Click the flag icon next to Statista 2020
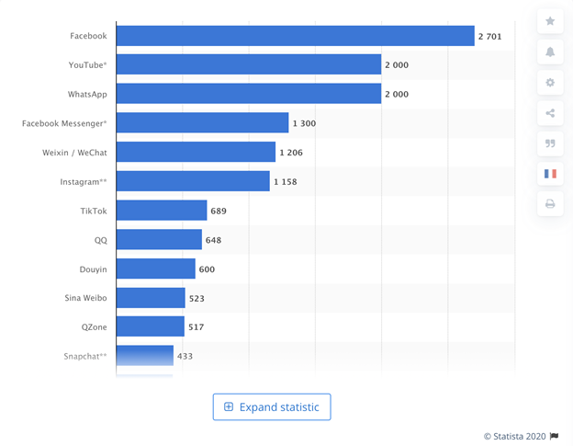This screenshot has height=446, width=573. click(554, 436)
